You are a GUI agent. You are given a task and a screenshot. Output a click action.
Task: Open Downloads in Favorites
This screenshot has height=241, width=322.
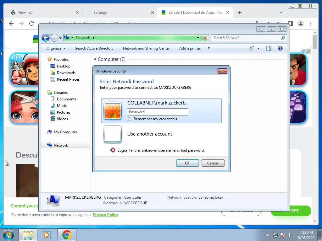[x=66, y=73]
